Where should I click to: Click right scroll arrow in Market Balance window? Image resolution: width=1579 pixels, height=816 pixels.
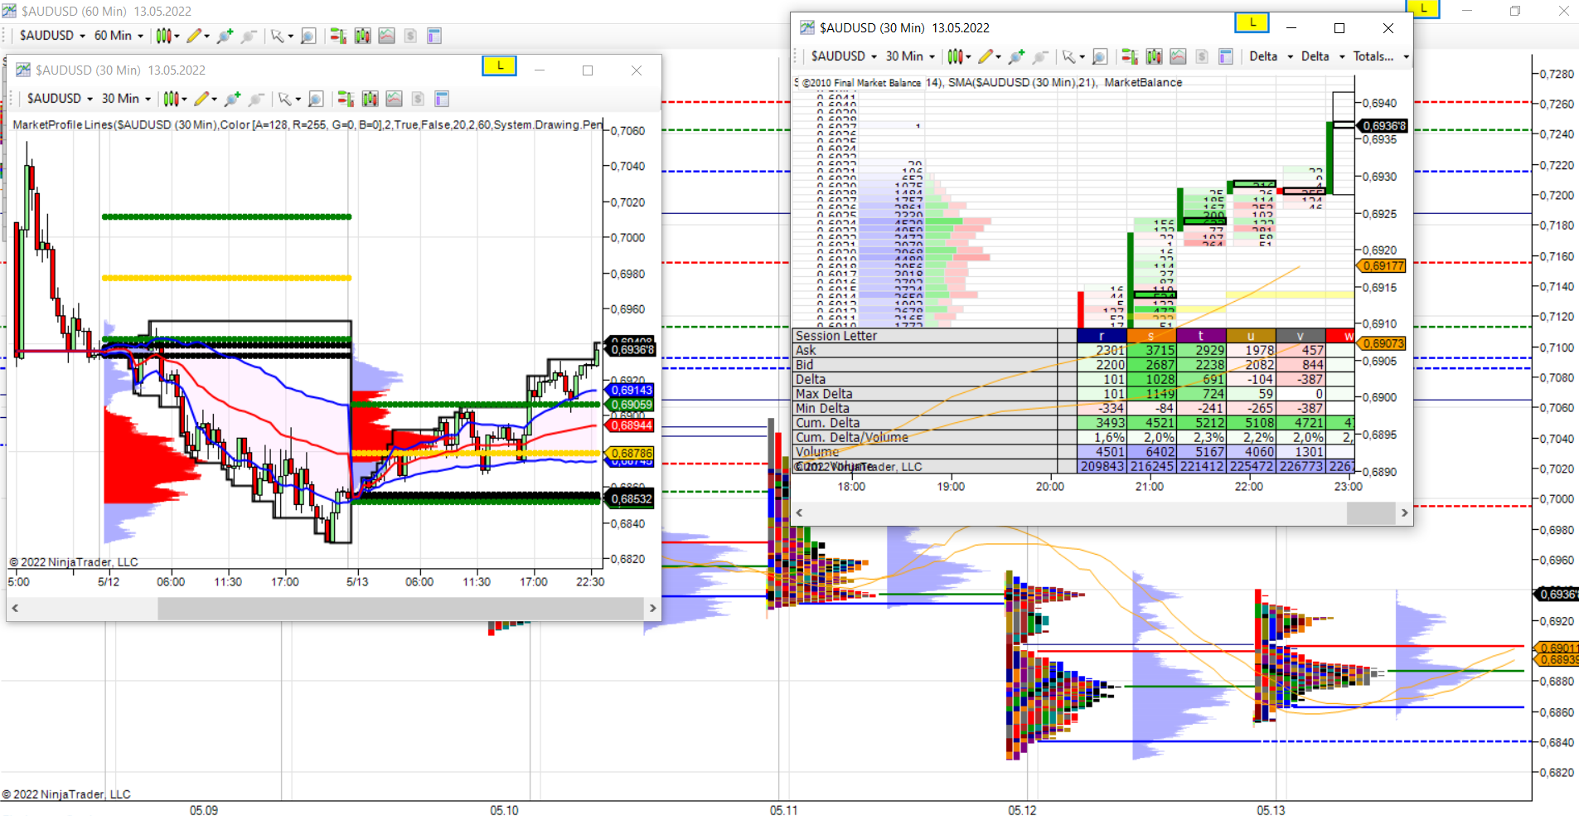[1404, 512]
